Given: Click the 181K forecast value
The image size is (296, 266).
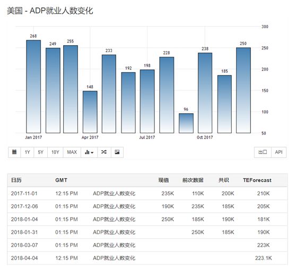Looking at the screenshot, I should (x=264, y=219).
